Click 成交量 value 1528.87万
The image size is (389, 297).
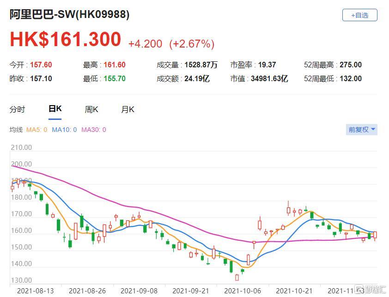[201, 65]
